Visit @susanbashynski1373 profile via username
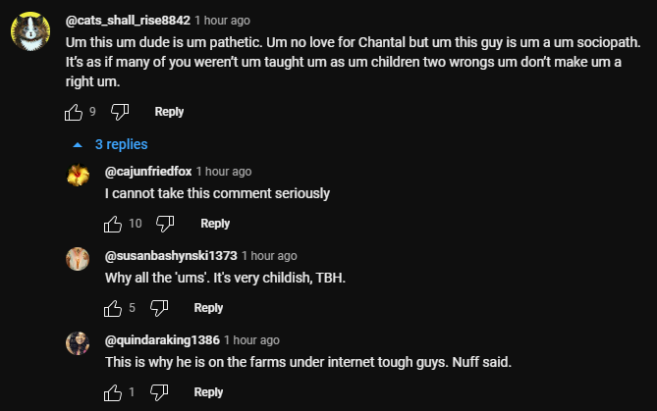This screenshot has height=411, width=657. pyautogui.click(x=170, y=256)
